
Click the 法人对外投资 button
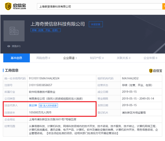click(x=48, y=105)
